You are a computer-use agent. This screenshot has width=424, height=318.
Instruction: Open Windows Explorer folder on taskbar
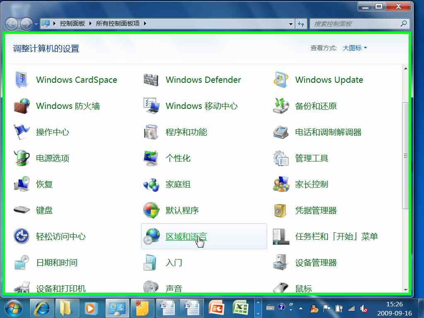tap(67, 308)
